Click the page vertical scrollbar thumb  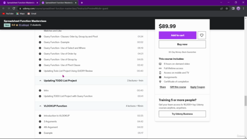(x=245, y=101)
